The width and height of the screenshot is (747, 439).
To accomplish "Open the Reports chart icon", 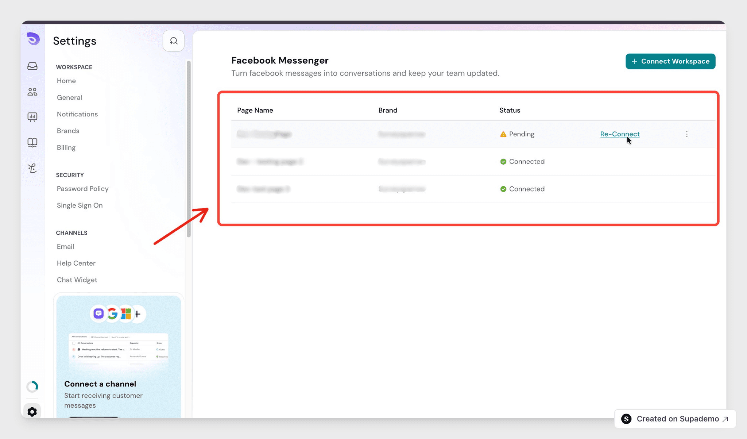I will click(x=32, y=117).
